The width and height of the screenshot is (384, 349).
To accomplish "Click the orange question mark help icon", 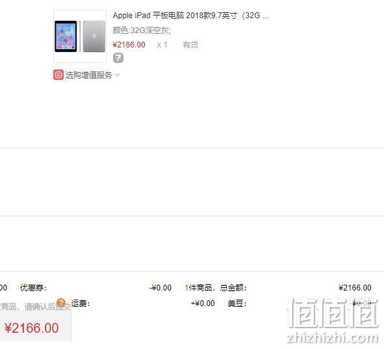I will point(61,303).
